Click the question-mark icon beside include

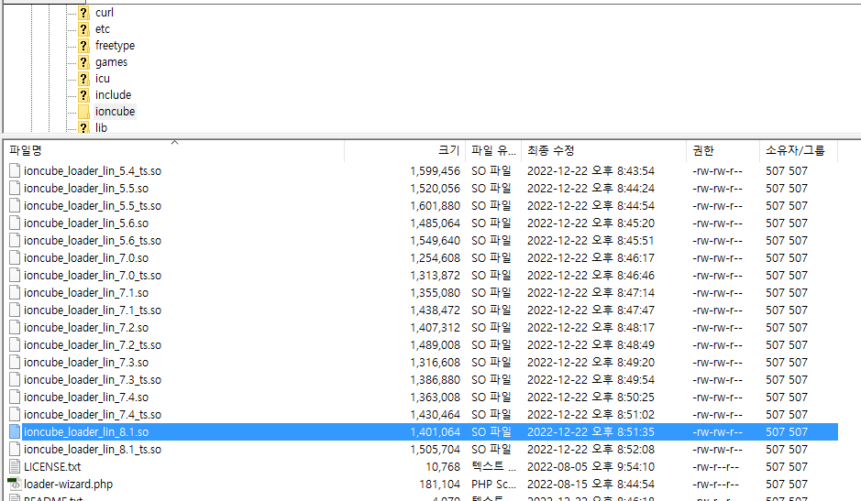coord(83,95)
